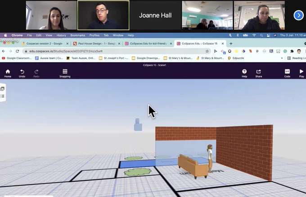Image resolution: width=306 pixels, height=197 pixels.
Task: Go to the CoSpaces Home button
Action: 8,73
